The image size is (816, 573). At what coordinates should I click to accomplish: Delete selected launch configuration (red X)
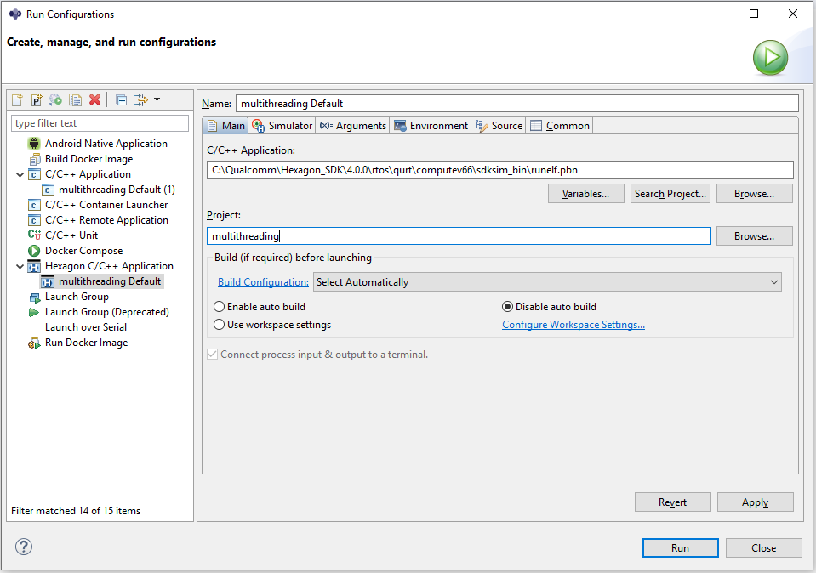coord(94,99)
